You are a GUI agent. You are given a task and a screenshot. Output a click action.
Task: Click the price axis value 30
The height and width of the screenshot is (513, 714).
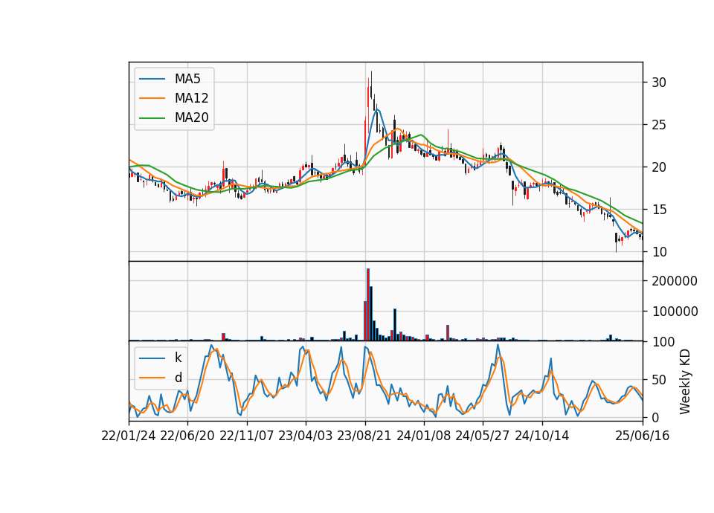(659, 83)
